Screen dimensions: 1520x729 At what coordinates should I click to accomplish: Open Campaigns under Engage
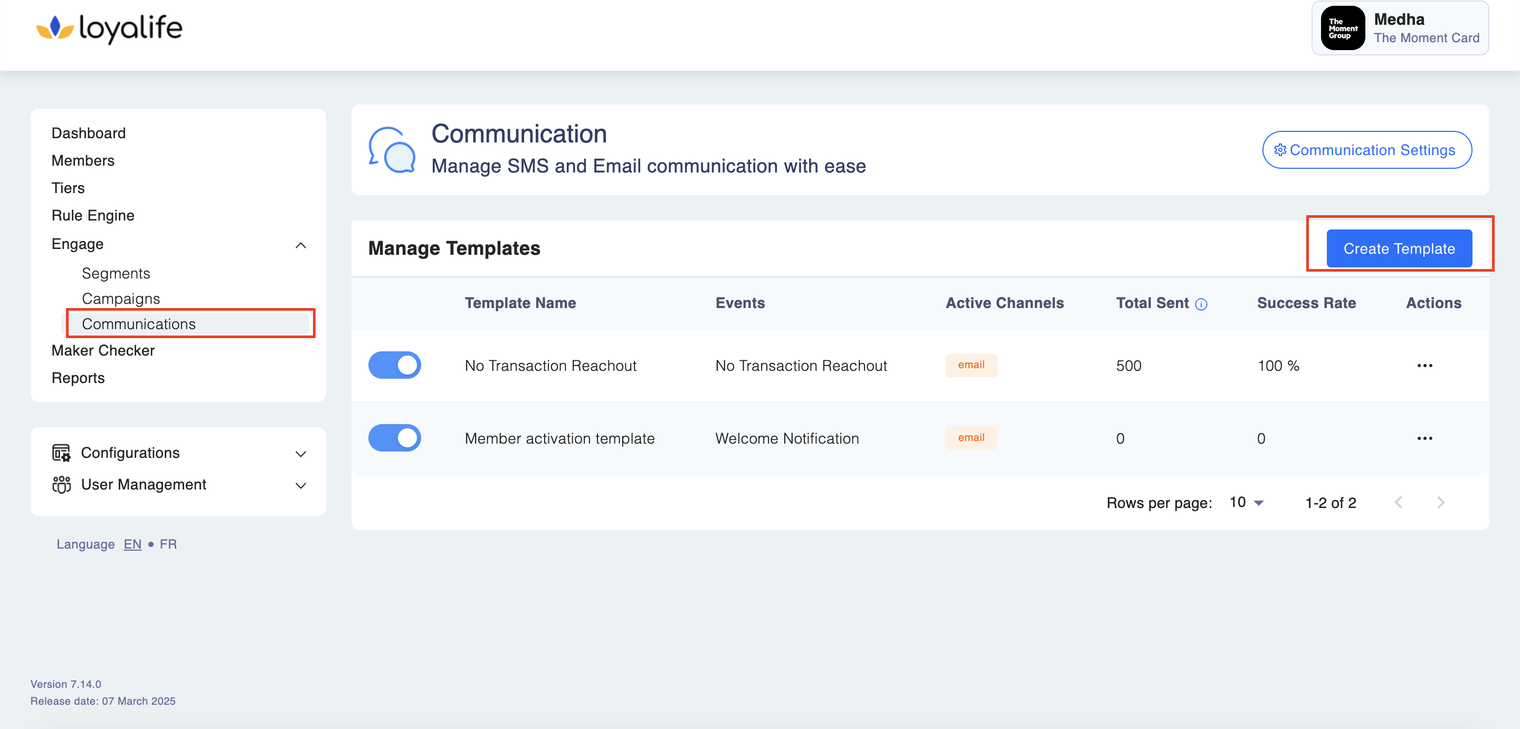coord(120,299)
